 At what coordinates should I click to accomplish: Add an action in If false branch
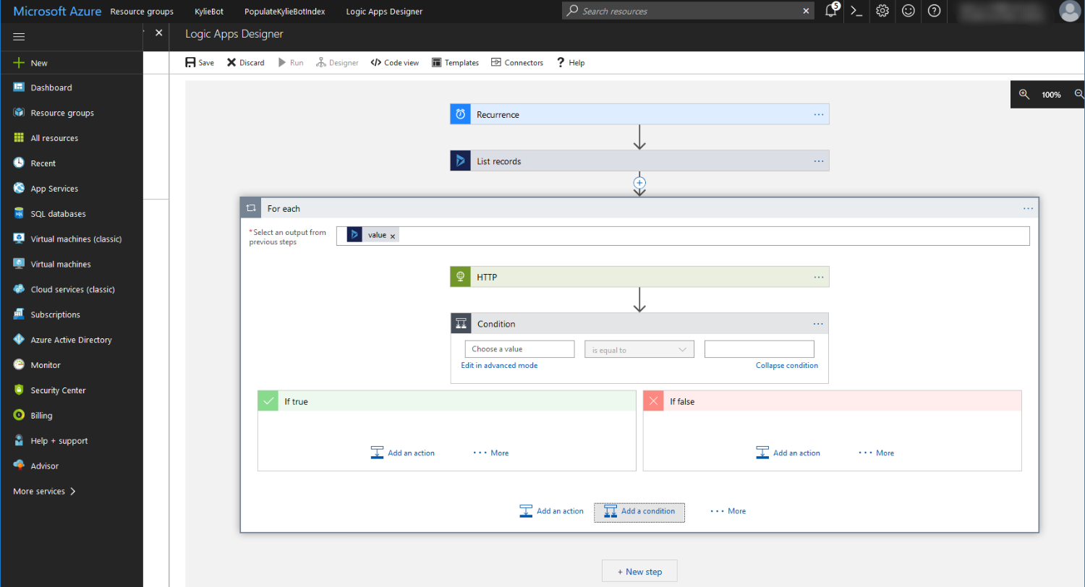point(788,453)
